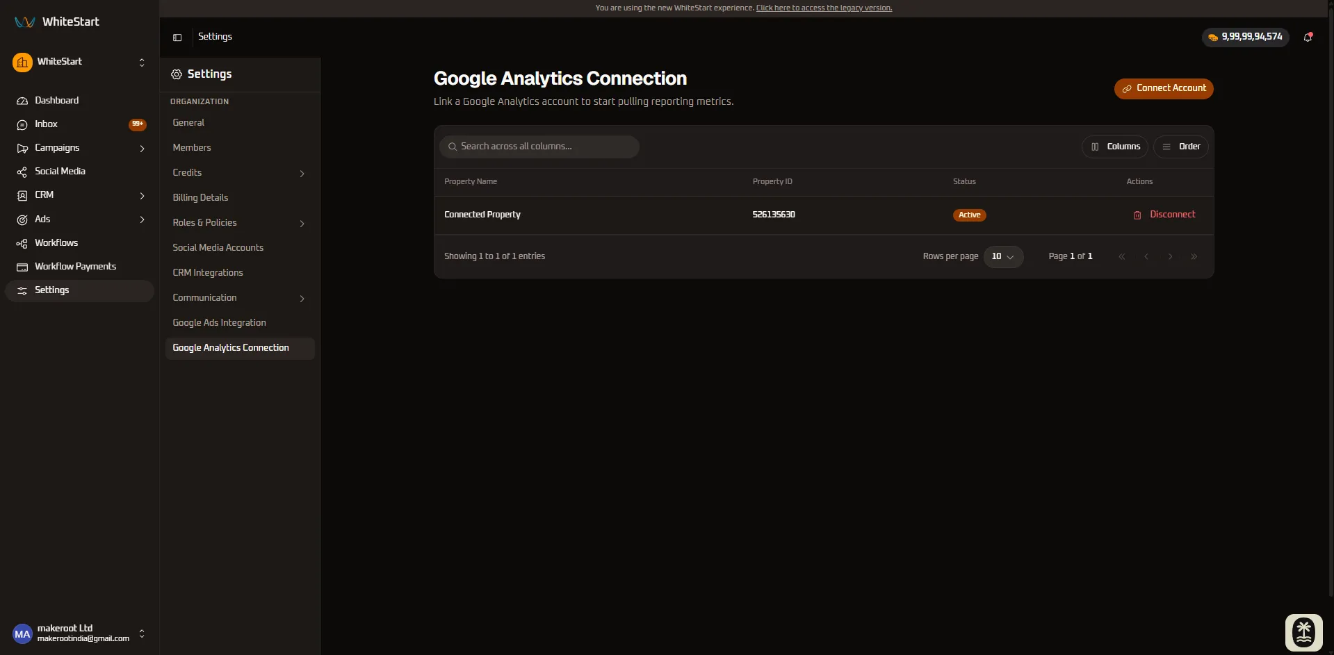Open the Inbox icon in sidebar
The width and height of the screenshot is (1334, 655).
point(22,124)
